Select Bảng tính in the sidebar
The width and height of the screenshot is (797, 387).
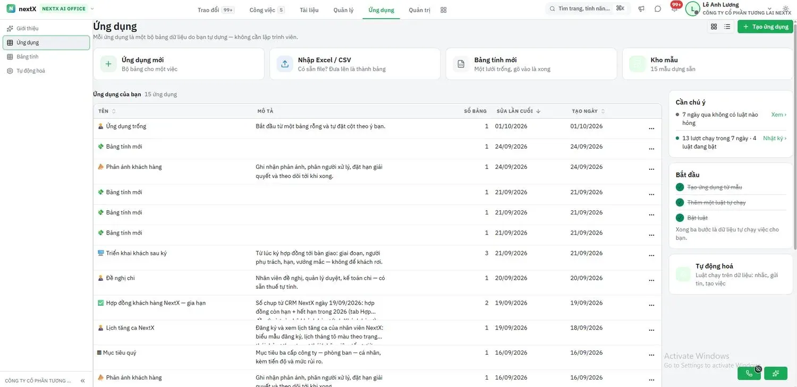tap(46, 56)
